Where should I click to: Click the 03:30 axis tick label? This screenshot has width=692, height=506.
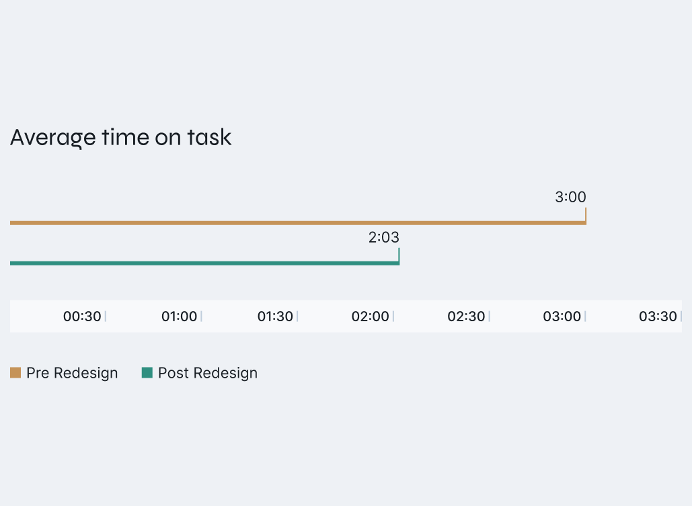click(658, 317)
